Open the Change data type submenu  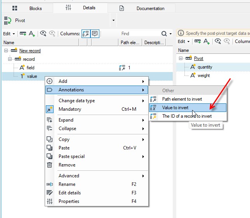[x=97, y=101]
